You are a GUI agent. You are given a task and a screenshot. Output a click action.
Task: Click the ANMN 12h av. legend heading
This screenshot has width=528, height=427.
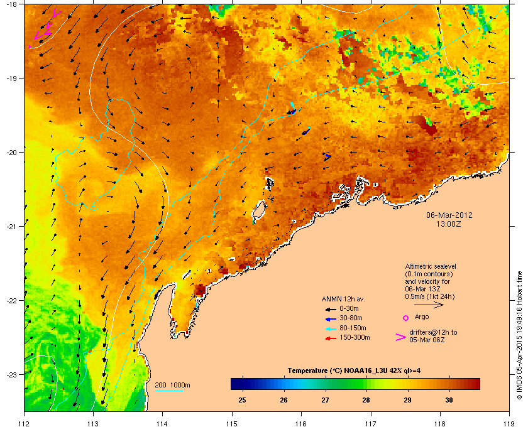click(343, 299)
